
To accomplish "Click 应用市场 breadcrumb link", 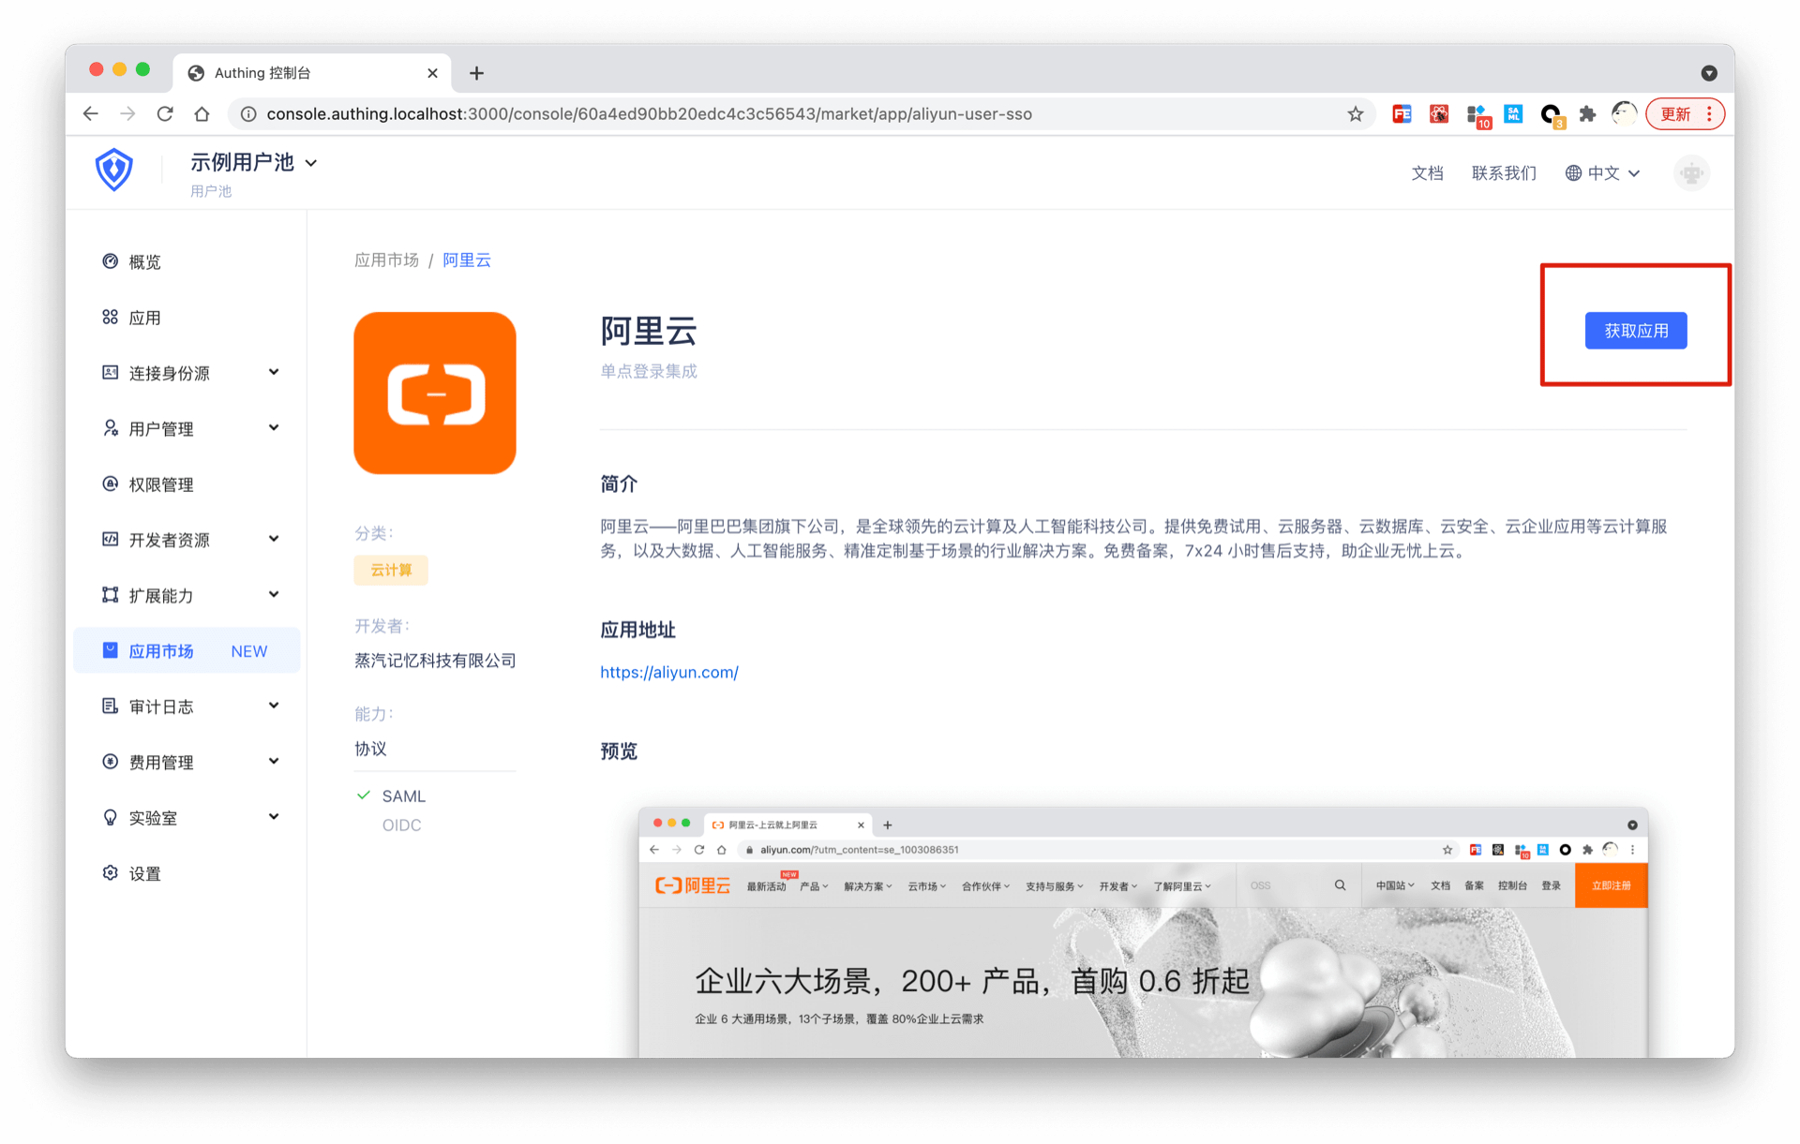I will pos(386,260).
